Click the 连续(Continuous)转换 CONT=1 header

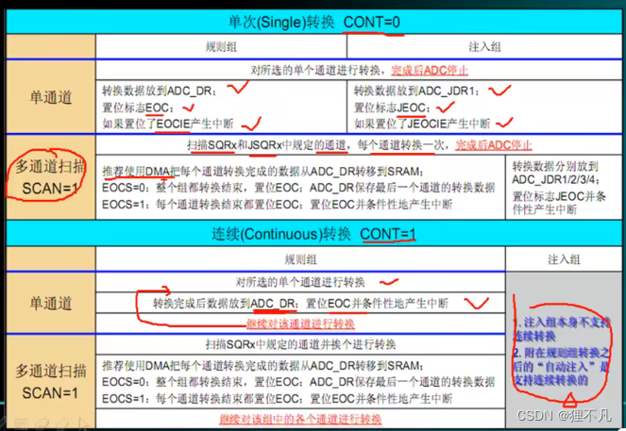click(x=313, y=234)
